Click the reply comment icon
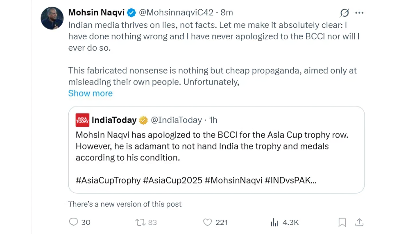Screen dimensions: 401x234 73,222
